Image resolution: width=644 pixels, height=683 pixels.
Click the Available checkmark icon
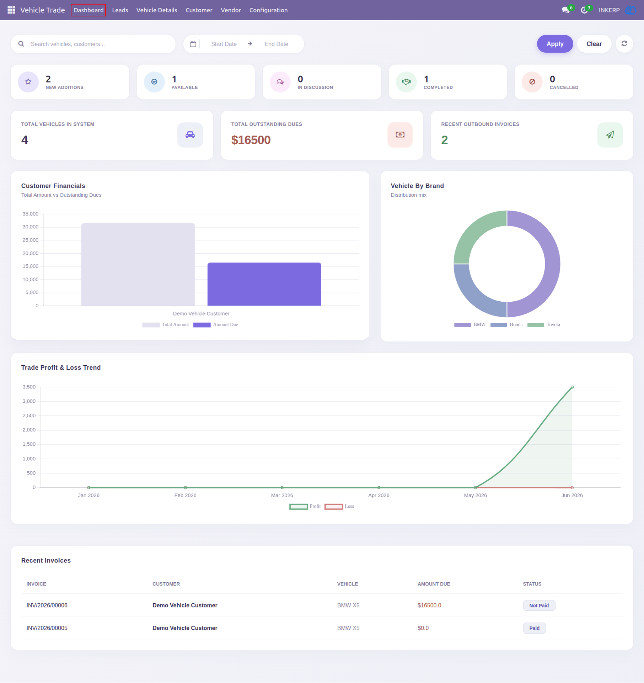[x=154, y=82]
